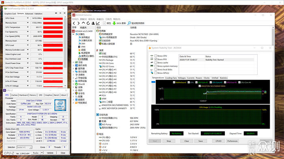The image size is (284, 159).
Task: Click the GPU Clock red sensor graph
Action: point(53,19)
